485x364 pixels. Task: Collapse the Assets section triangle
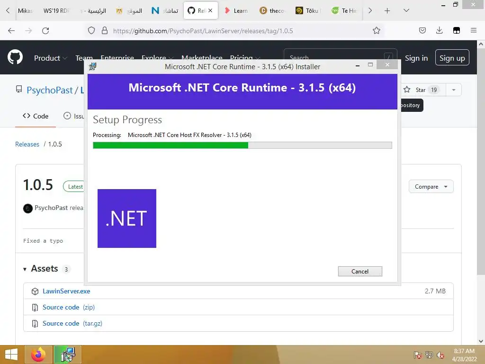pos(25,269)
